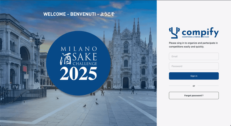Submit the form with Sign in button
The height and width of the screenshot is (126, 231).
click(x=194, y=76)
